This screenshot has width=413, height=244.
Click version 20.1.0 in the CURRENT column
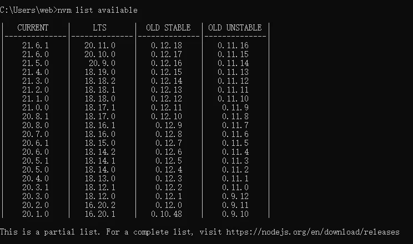pyautogui.click(x=36, y=214)
